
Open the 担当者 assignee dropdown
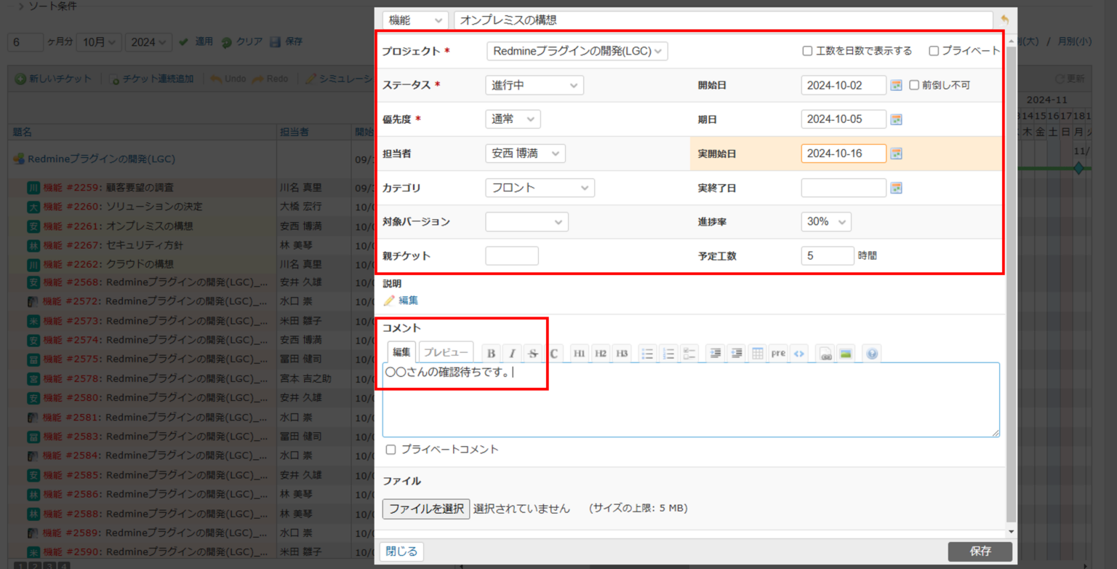525,153
